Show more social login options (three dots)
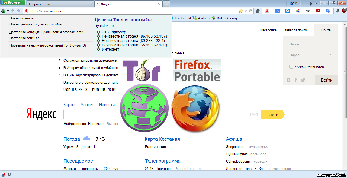The width and height of the screenshot is (347, 178). tap(311, 80)
